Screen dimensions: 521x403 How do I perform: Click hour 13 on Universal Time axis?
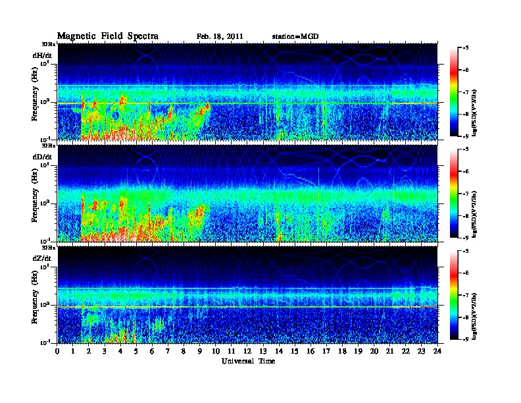pos(263,352)
